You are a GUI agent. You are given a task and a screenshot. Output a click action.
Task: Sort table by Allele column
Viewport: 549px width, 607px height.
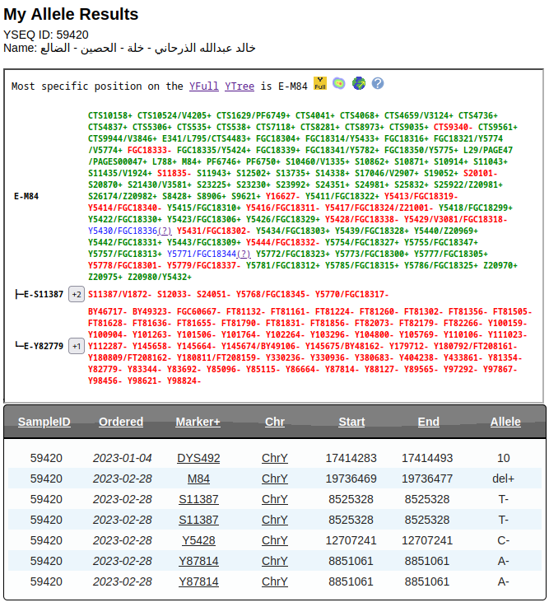(505, 422)
